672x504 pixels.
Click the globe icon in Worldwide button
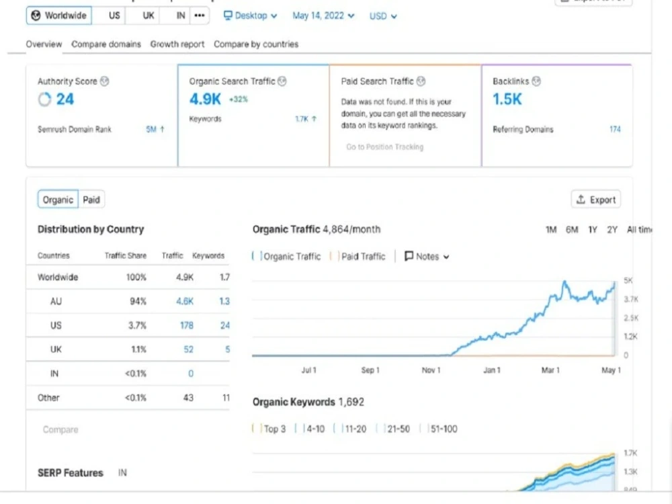[x=36, y=16]
